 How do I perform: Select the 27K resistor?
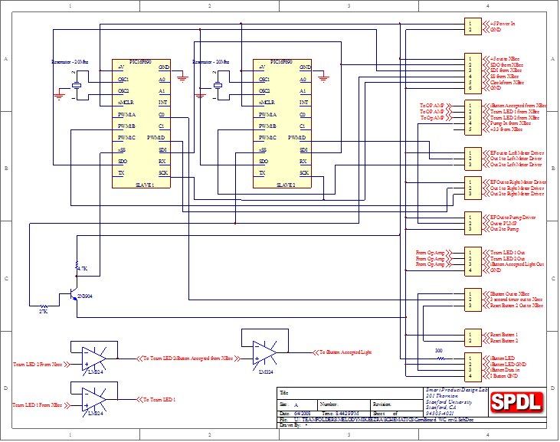(x=44, y=306)
